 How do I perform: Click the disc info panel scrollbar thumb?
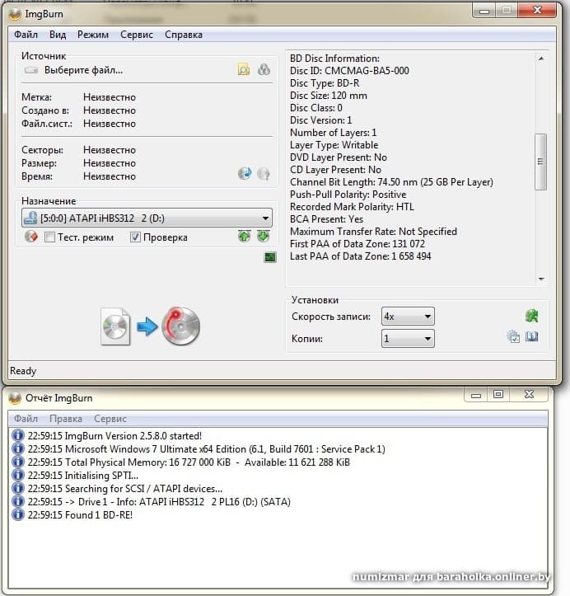point(541,162)
